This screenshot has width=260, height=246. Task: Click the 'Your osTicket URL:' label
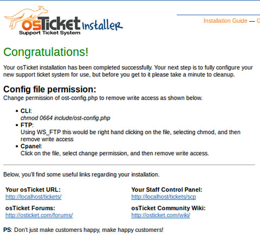click(33, 189)
